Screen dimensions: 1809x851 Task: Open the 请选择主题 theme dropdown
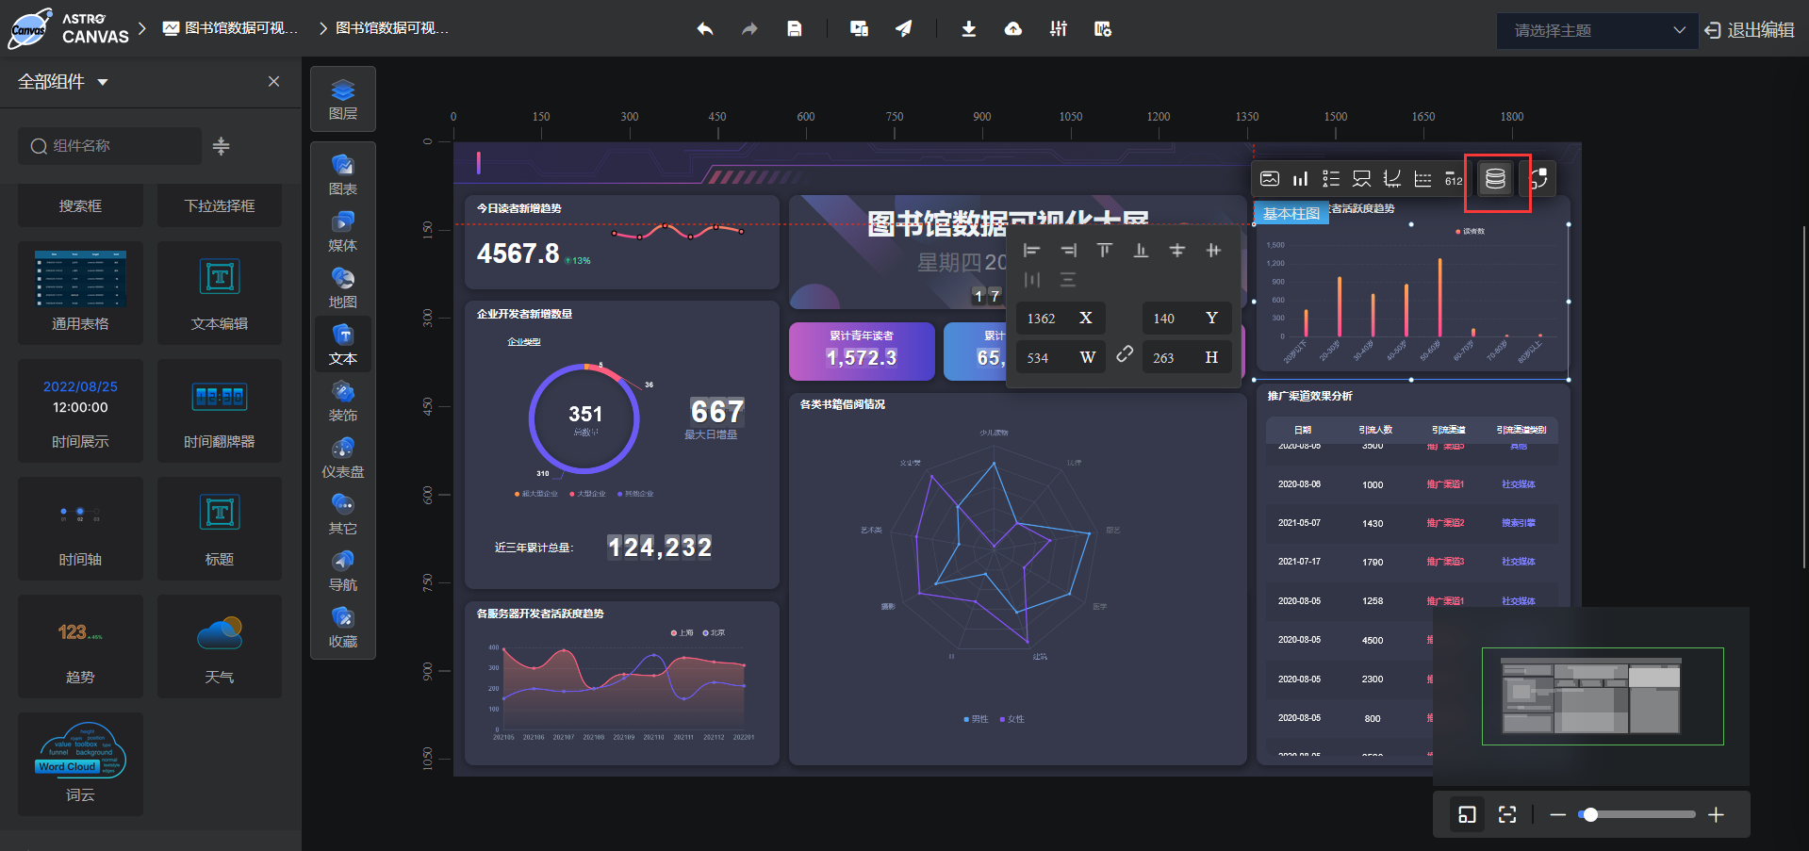[1597, 30]
